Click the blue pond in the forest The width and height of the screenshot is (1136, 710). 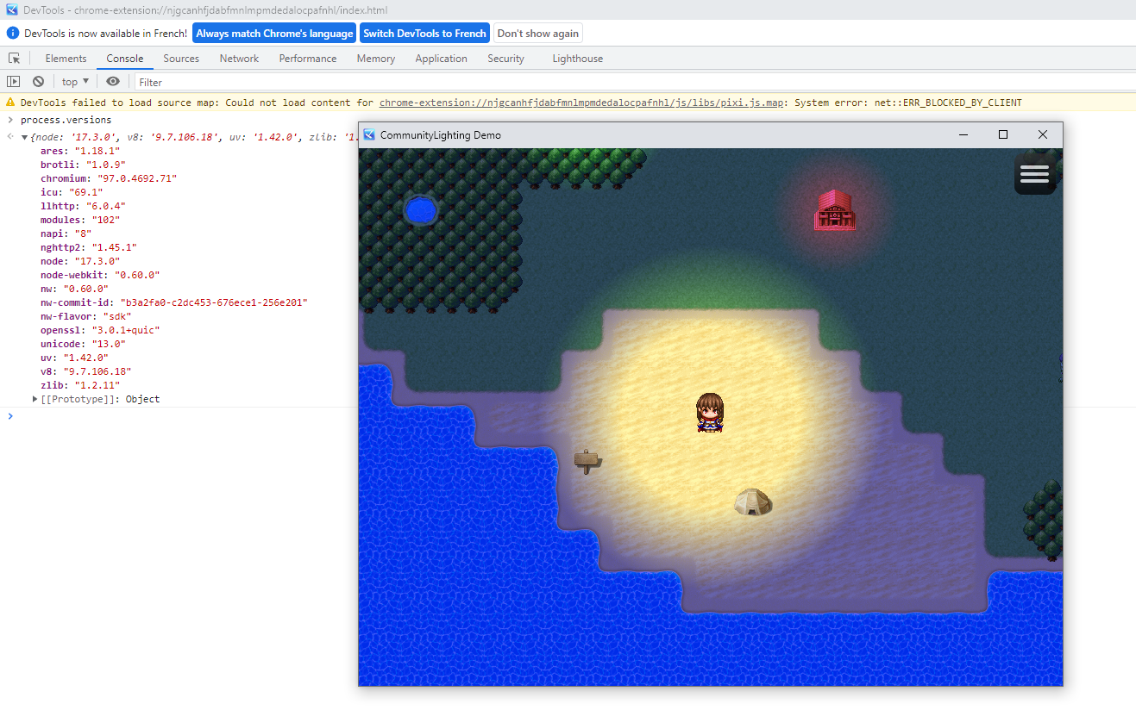420,210
